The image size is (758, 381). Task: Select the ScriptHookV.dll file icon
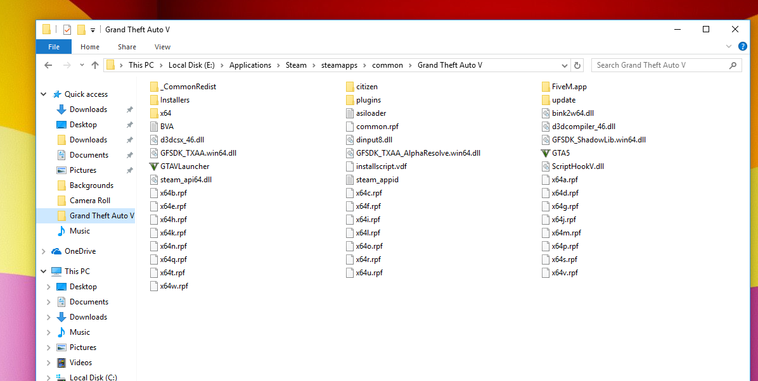point(546,166)
